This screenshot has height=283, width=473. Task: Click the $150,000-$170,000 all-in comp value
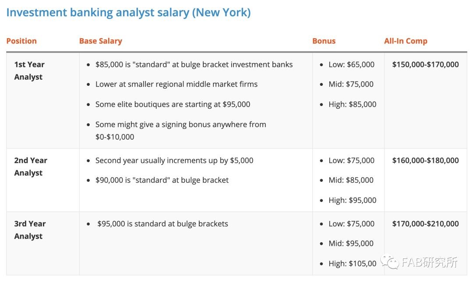click(x=425, y=64)
